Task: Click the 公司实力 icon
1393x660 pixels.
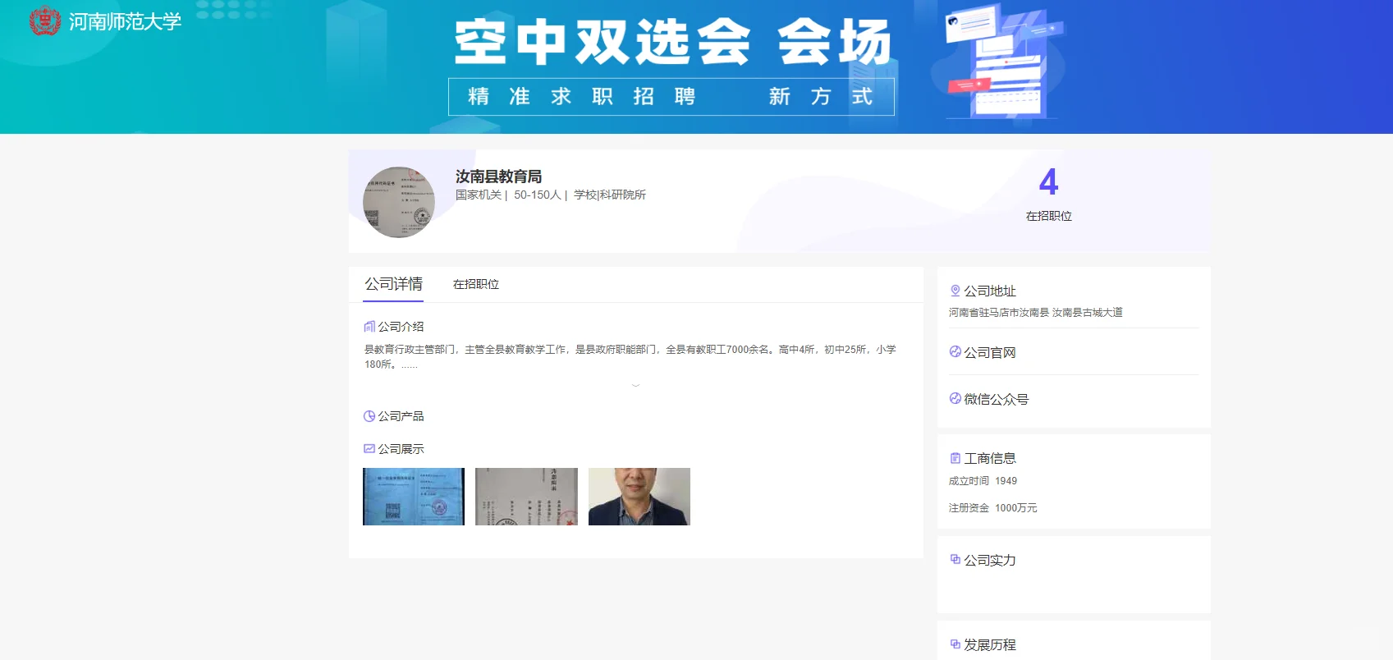Action: click(955, 560)
